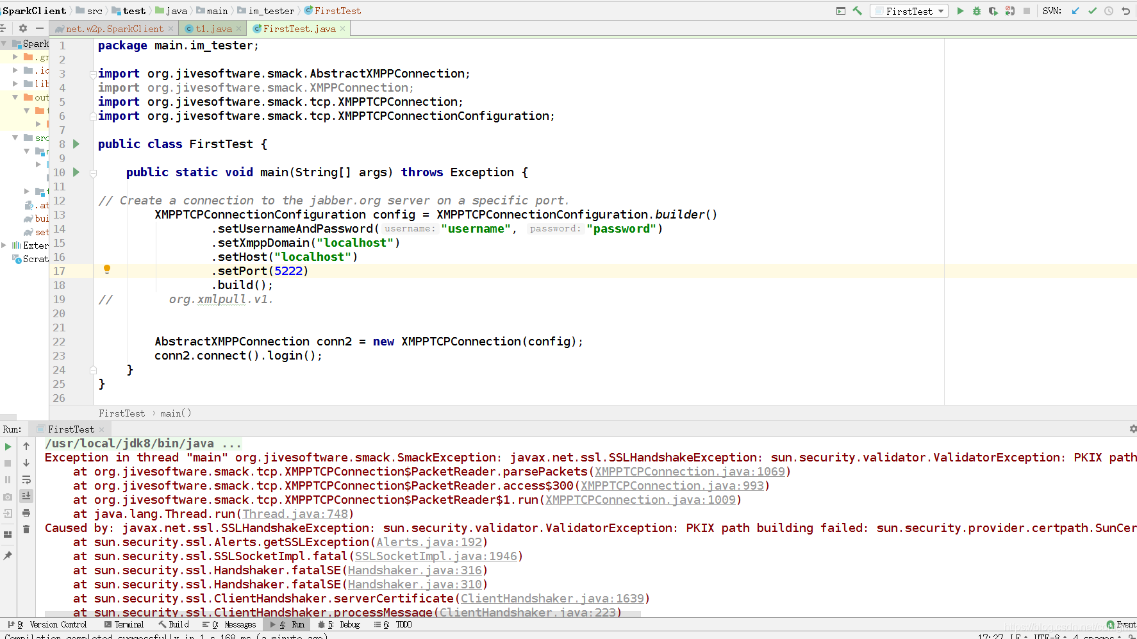Collapse the Spark project root node

[x=4, y=44]
